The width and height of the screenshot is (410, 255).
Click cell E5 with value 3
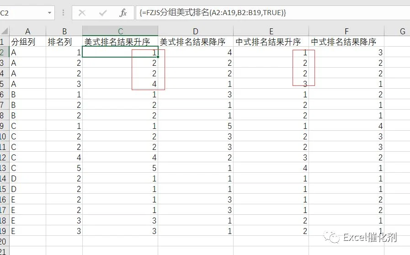pos(271,84)
